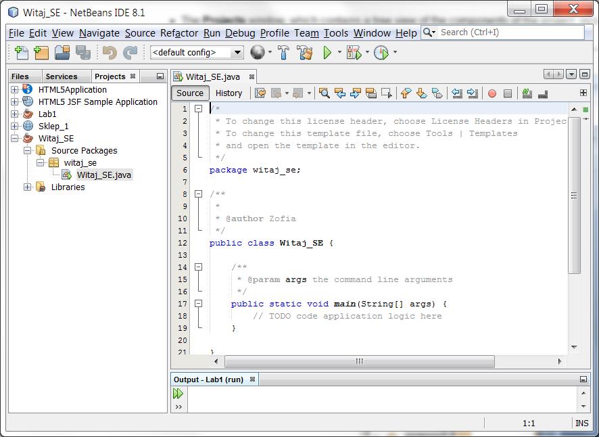Click editor horizontal scrollbar thumb
This screenshot has height=437, width=599.
pos(360,361)
